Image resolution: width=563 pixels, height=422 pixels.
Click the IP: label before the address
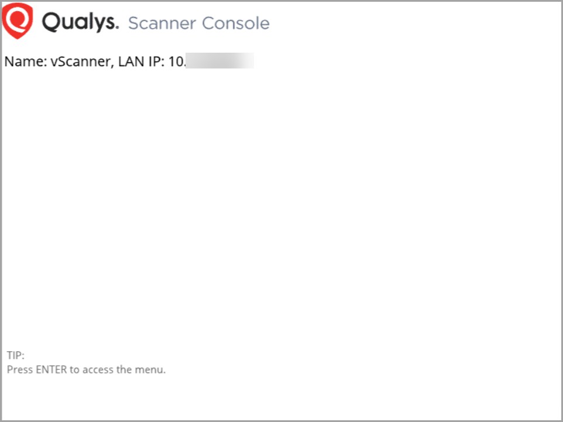(157, 61)
